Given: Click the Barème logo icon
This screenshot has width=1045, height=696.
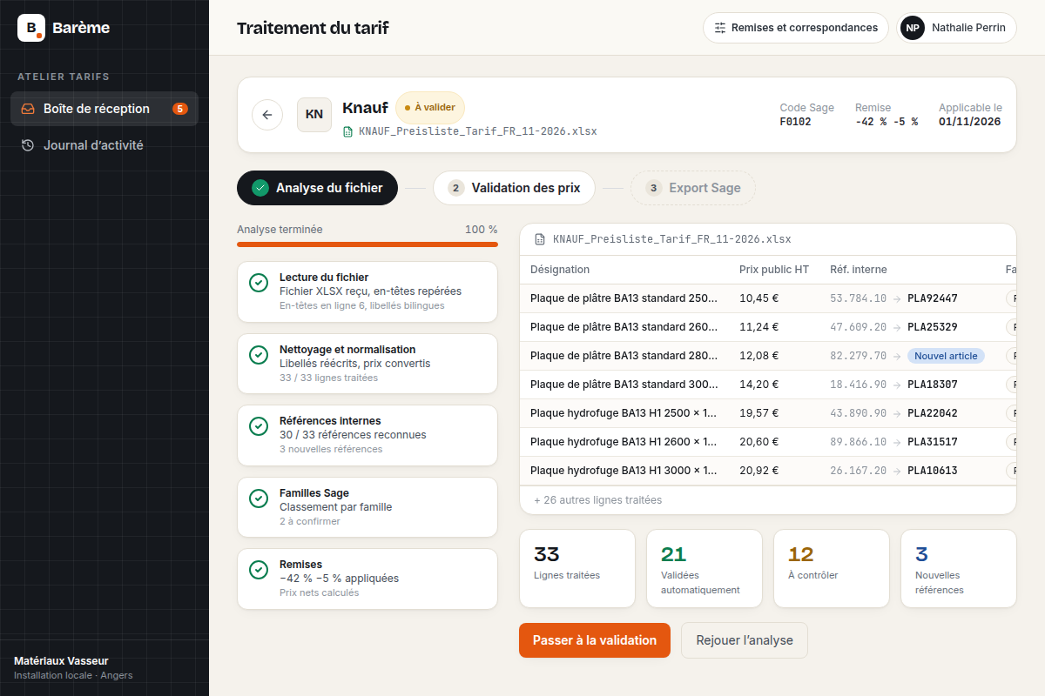Looking at the screenshot, I should pos(31,28).
